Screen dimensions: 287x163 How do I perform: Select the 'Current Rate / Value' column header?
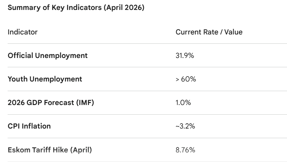click(209, 32)
